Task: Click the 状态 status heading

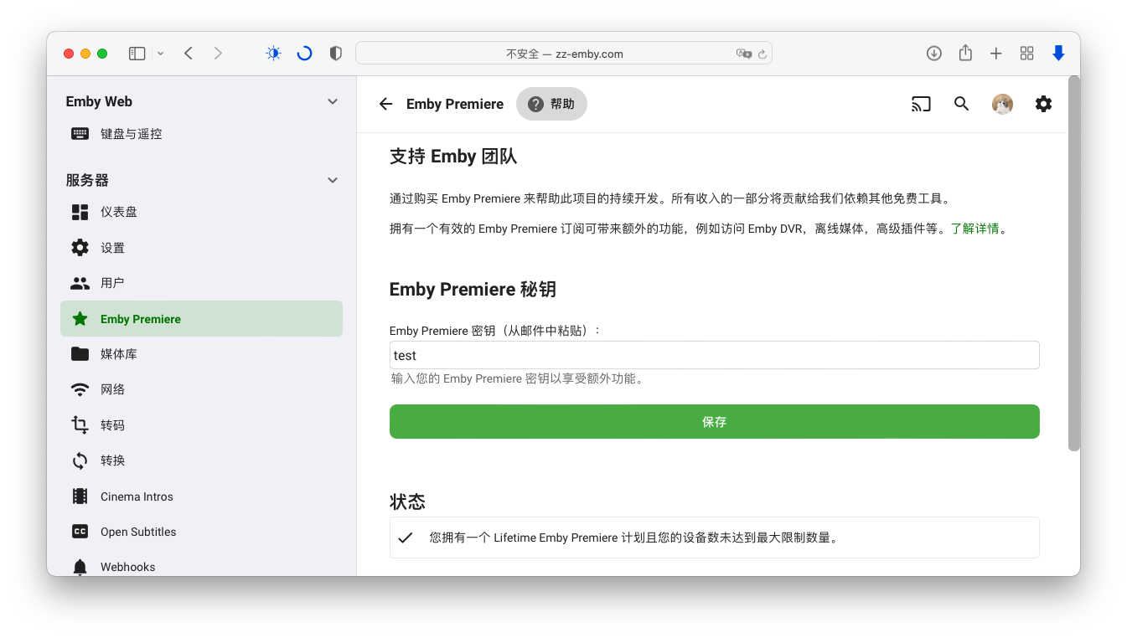Action: (x=407, y=502)
